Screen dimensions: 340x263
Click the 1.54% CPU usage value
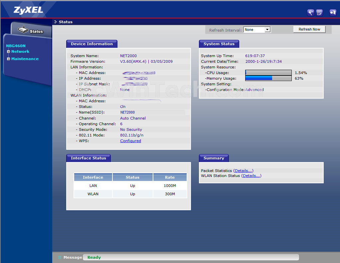click(x=301, y=73)
